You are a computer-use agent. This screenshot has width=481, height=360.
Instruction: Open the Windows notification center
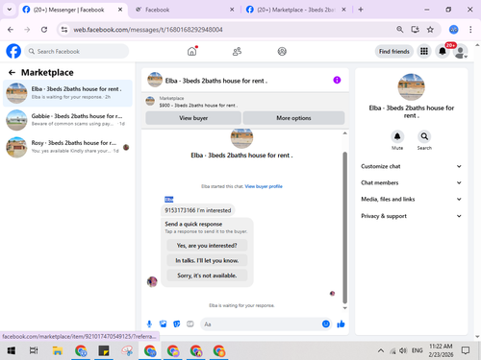pos(466,350)
